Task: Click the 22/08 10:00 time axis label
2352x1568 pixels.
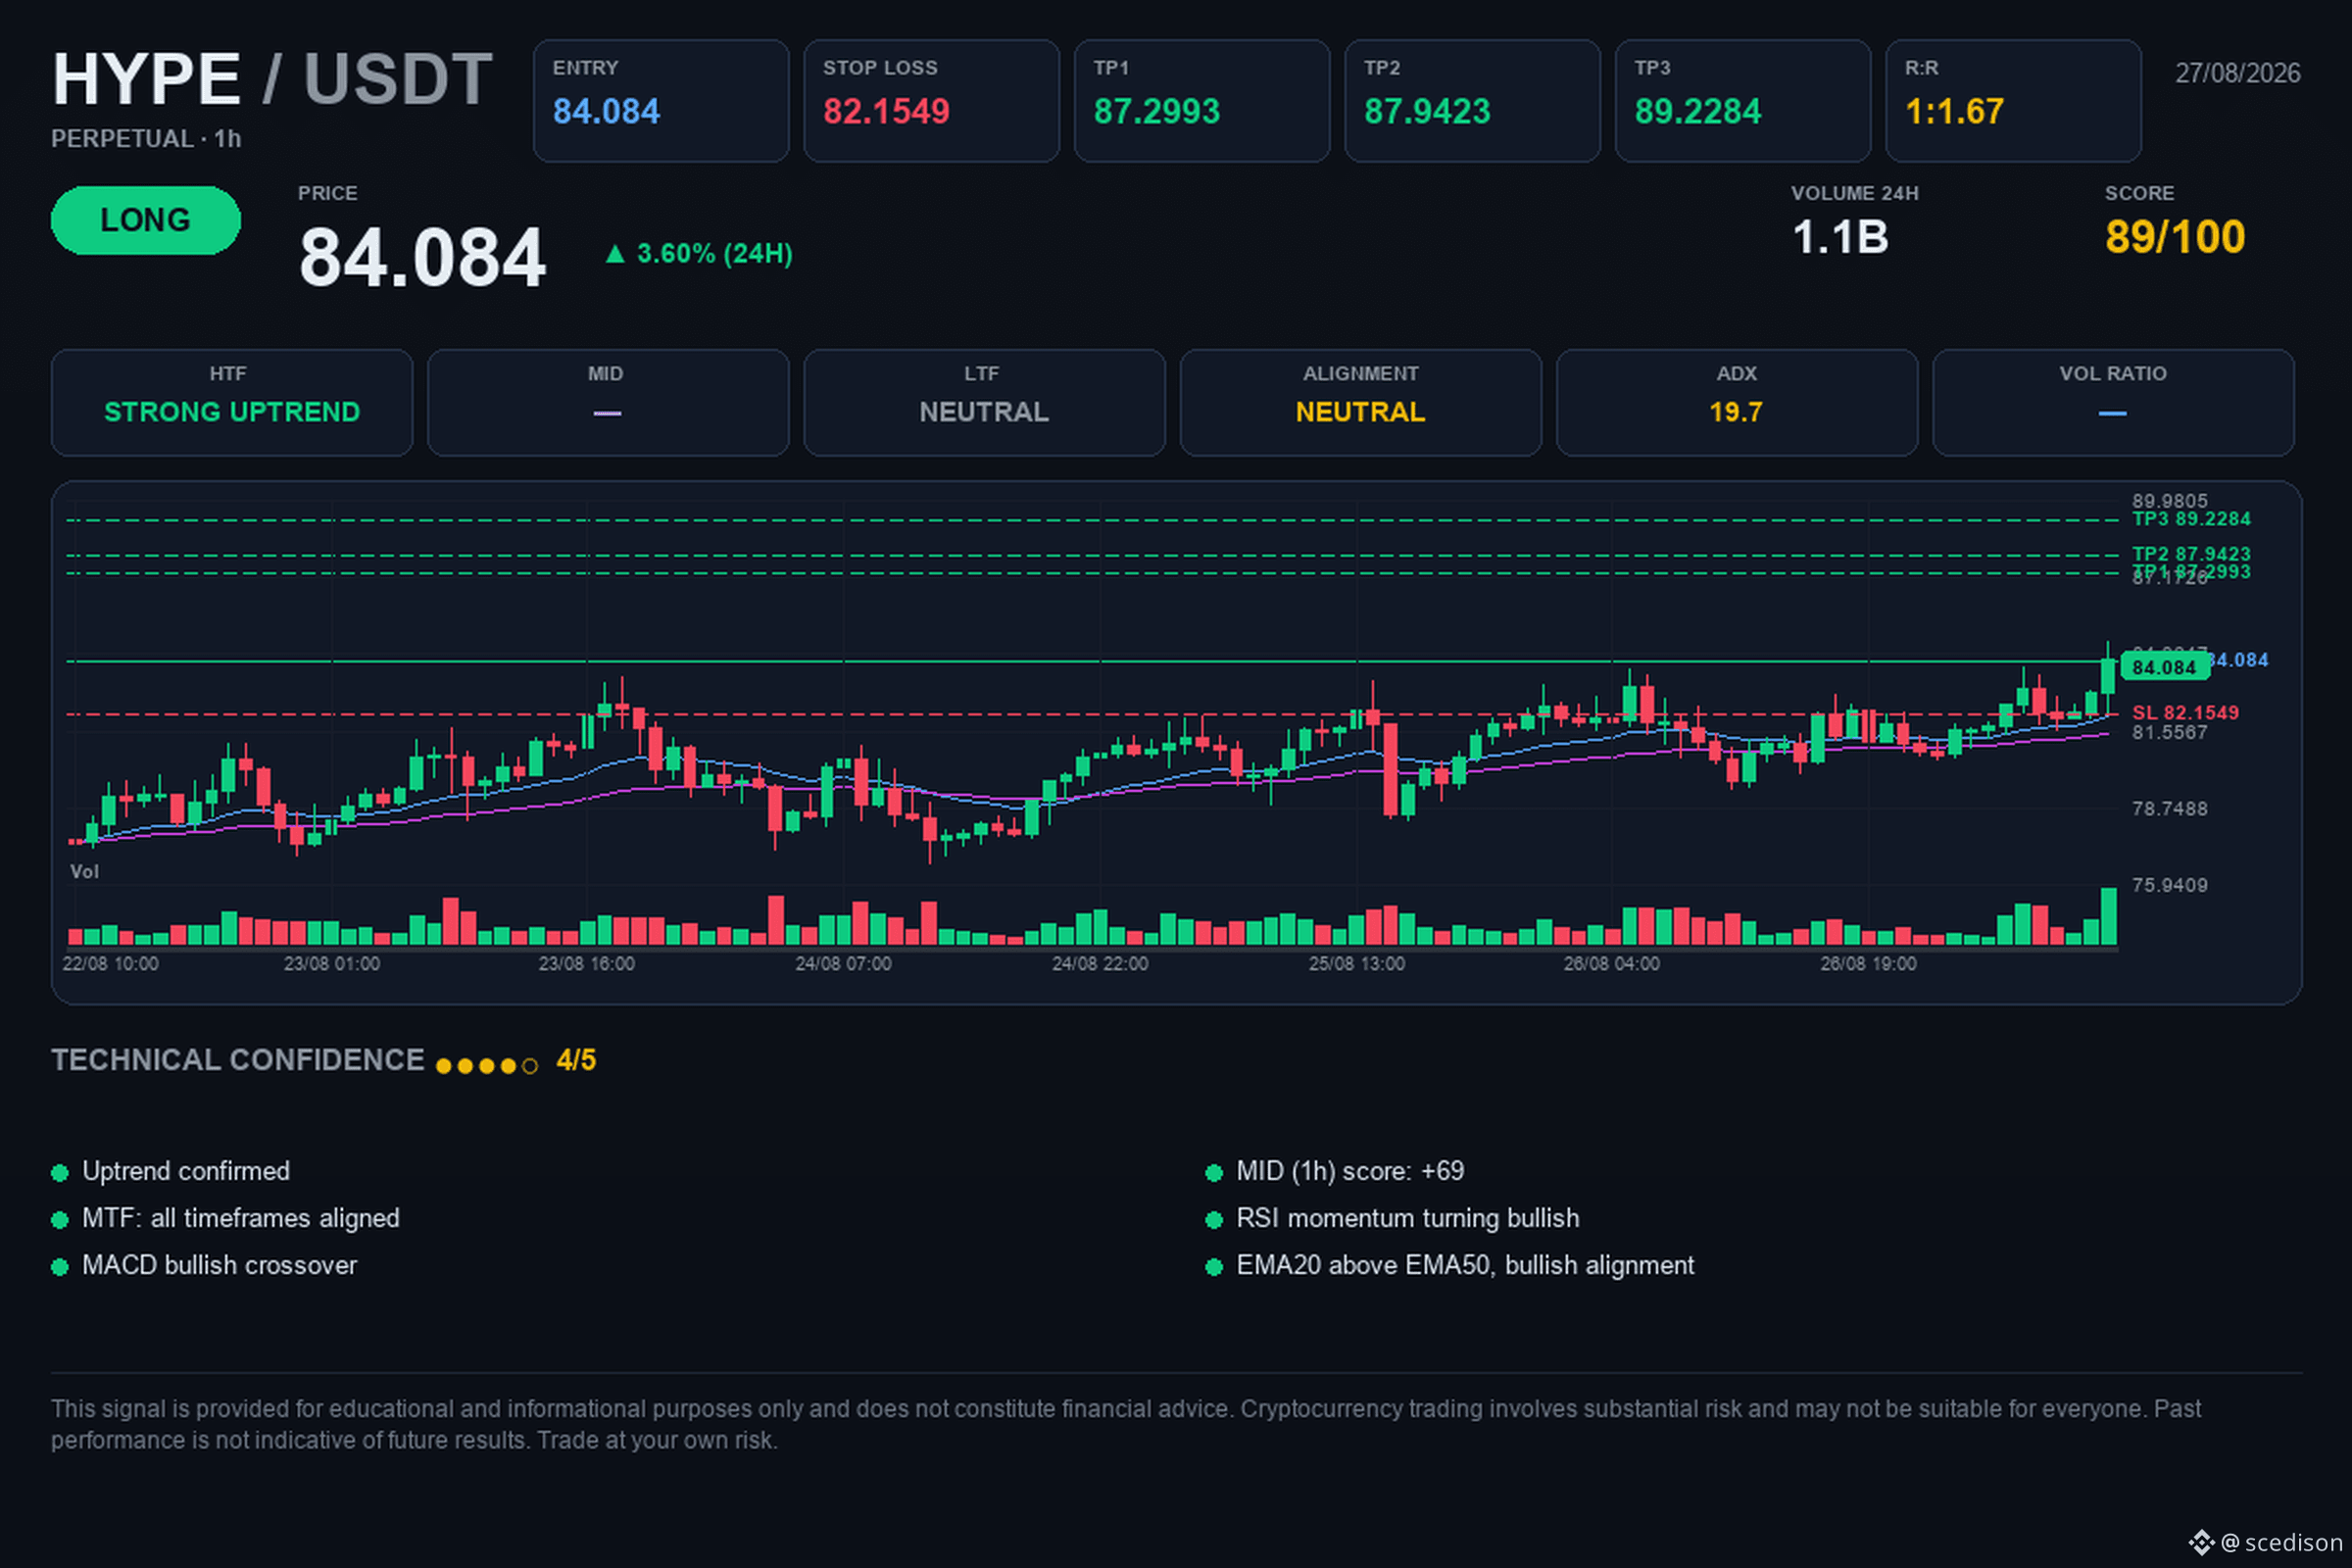Action: pos(110,964)
